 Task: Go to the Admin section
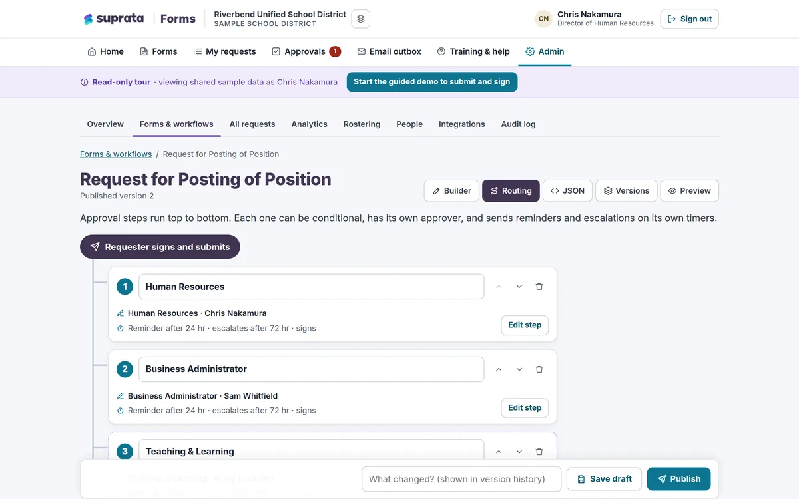(x=545, y=51)
